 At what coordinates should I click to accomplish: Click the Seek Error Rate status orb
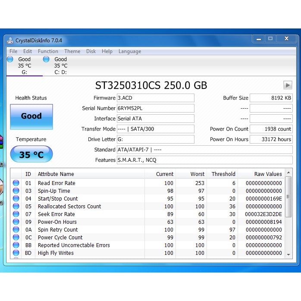16,214
